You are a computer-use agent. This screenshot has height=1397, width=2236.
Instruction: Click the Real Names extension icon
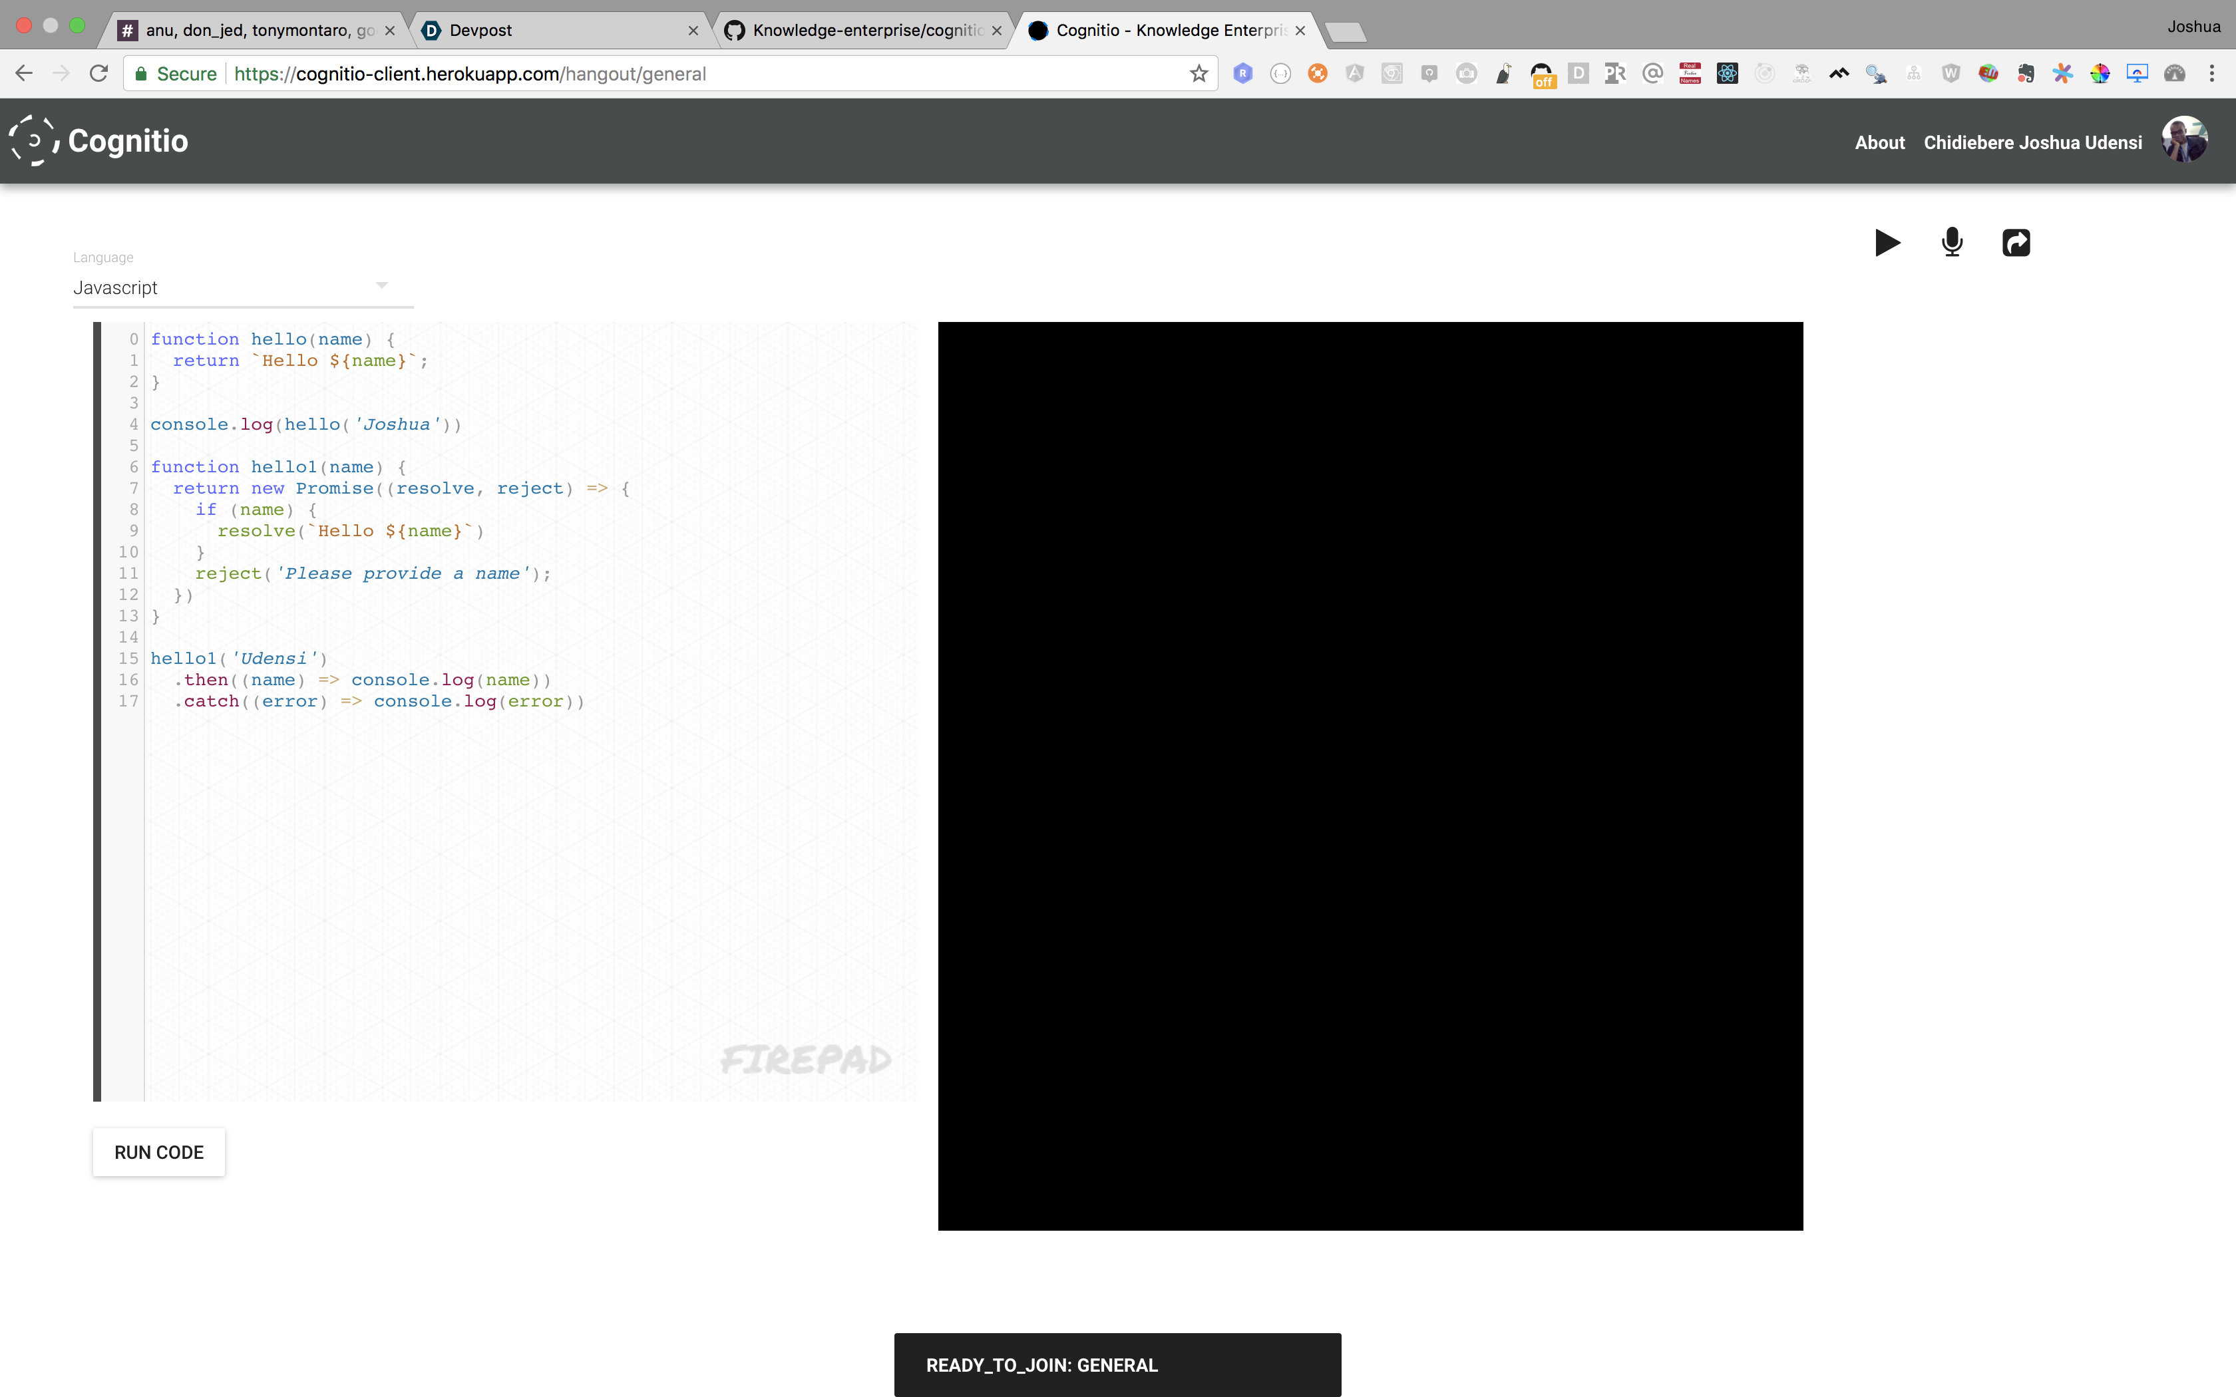pyautogui.click(x=1690, y=74)
